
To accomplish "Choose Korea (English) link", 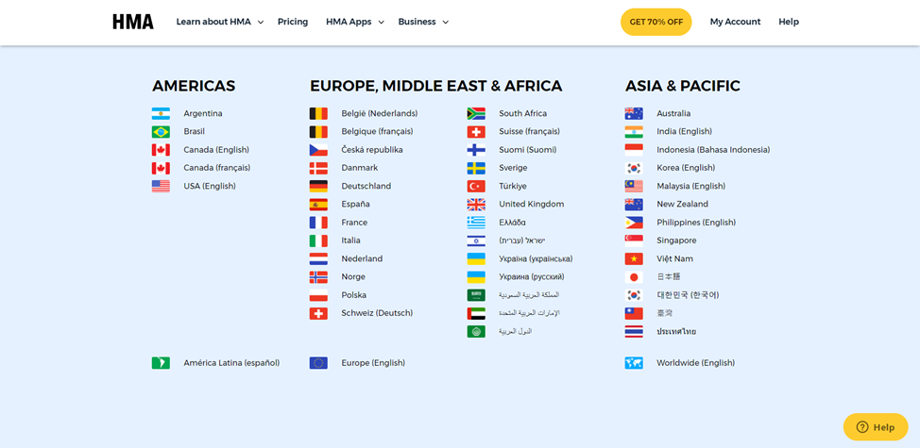I will (686, 168).
